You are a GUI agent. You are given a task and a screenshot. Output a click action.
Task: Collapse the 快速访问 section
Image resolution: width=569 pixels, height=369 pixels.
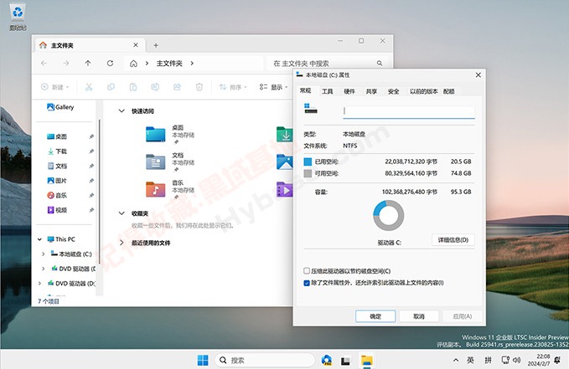[122, 111]
